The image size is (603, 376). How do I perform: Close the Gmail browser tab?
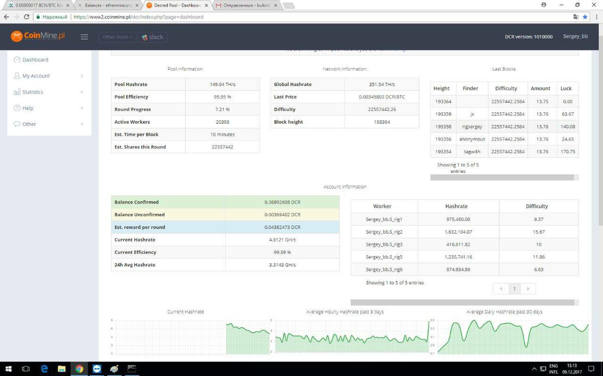point(275,5)
